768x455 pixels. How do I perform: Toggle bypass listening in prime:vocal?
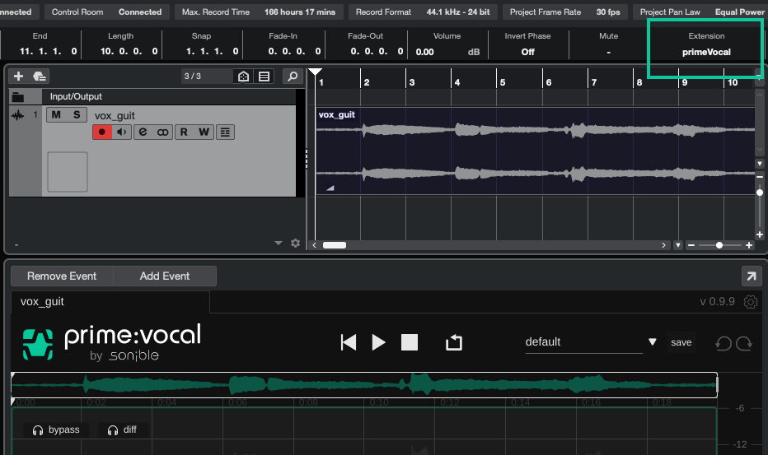tap(56, 429)
